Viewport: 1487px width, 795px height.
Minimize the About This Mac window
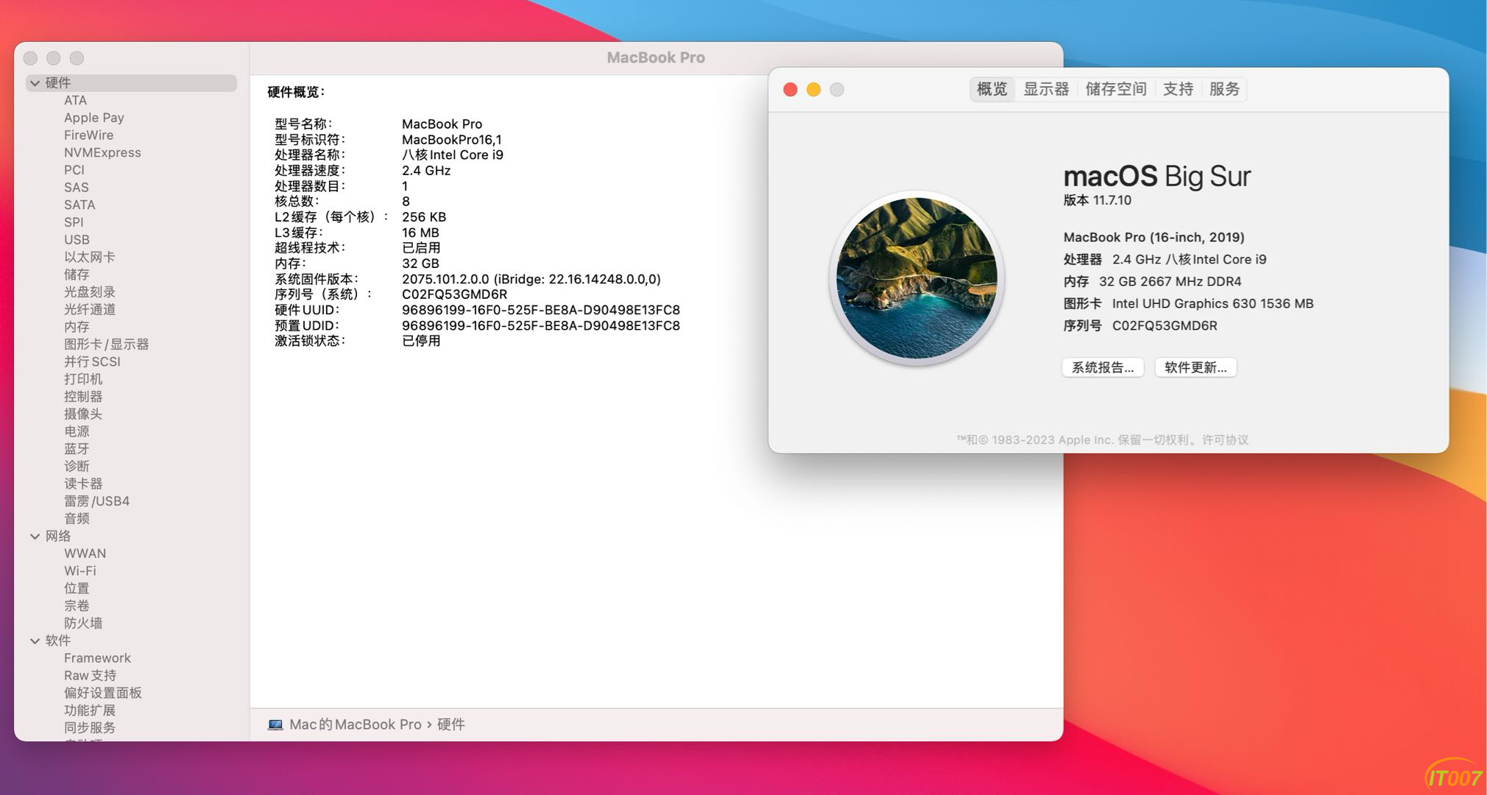coord(813,90)
